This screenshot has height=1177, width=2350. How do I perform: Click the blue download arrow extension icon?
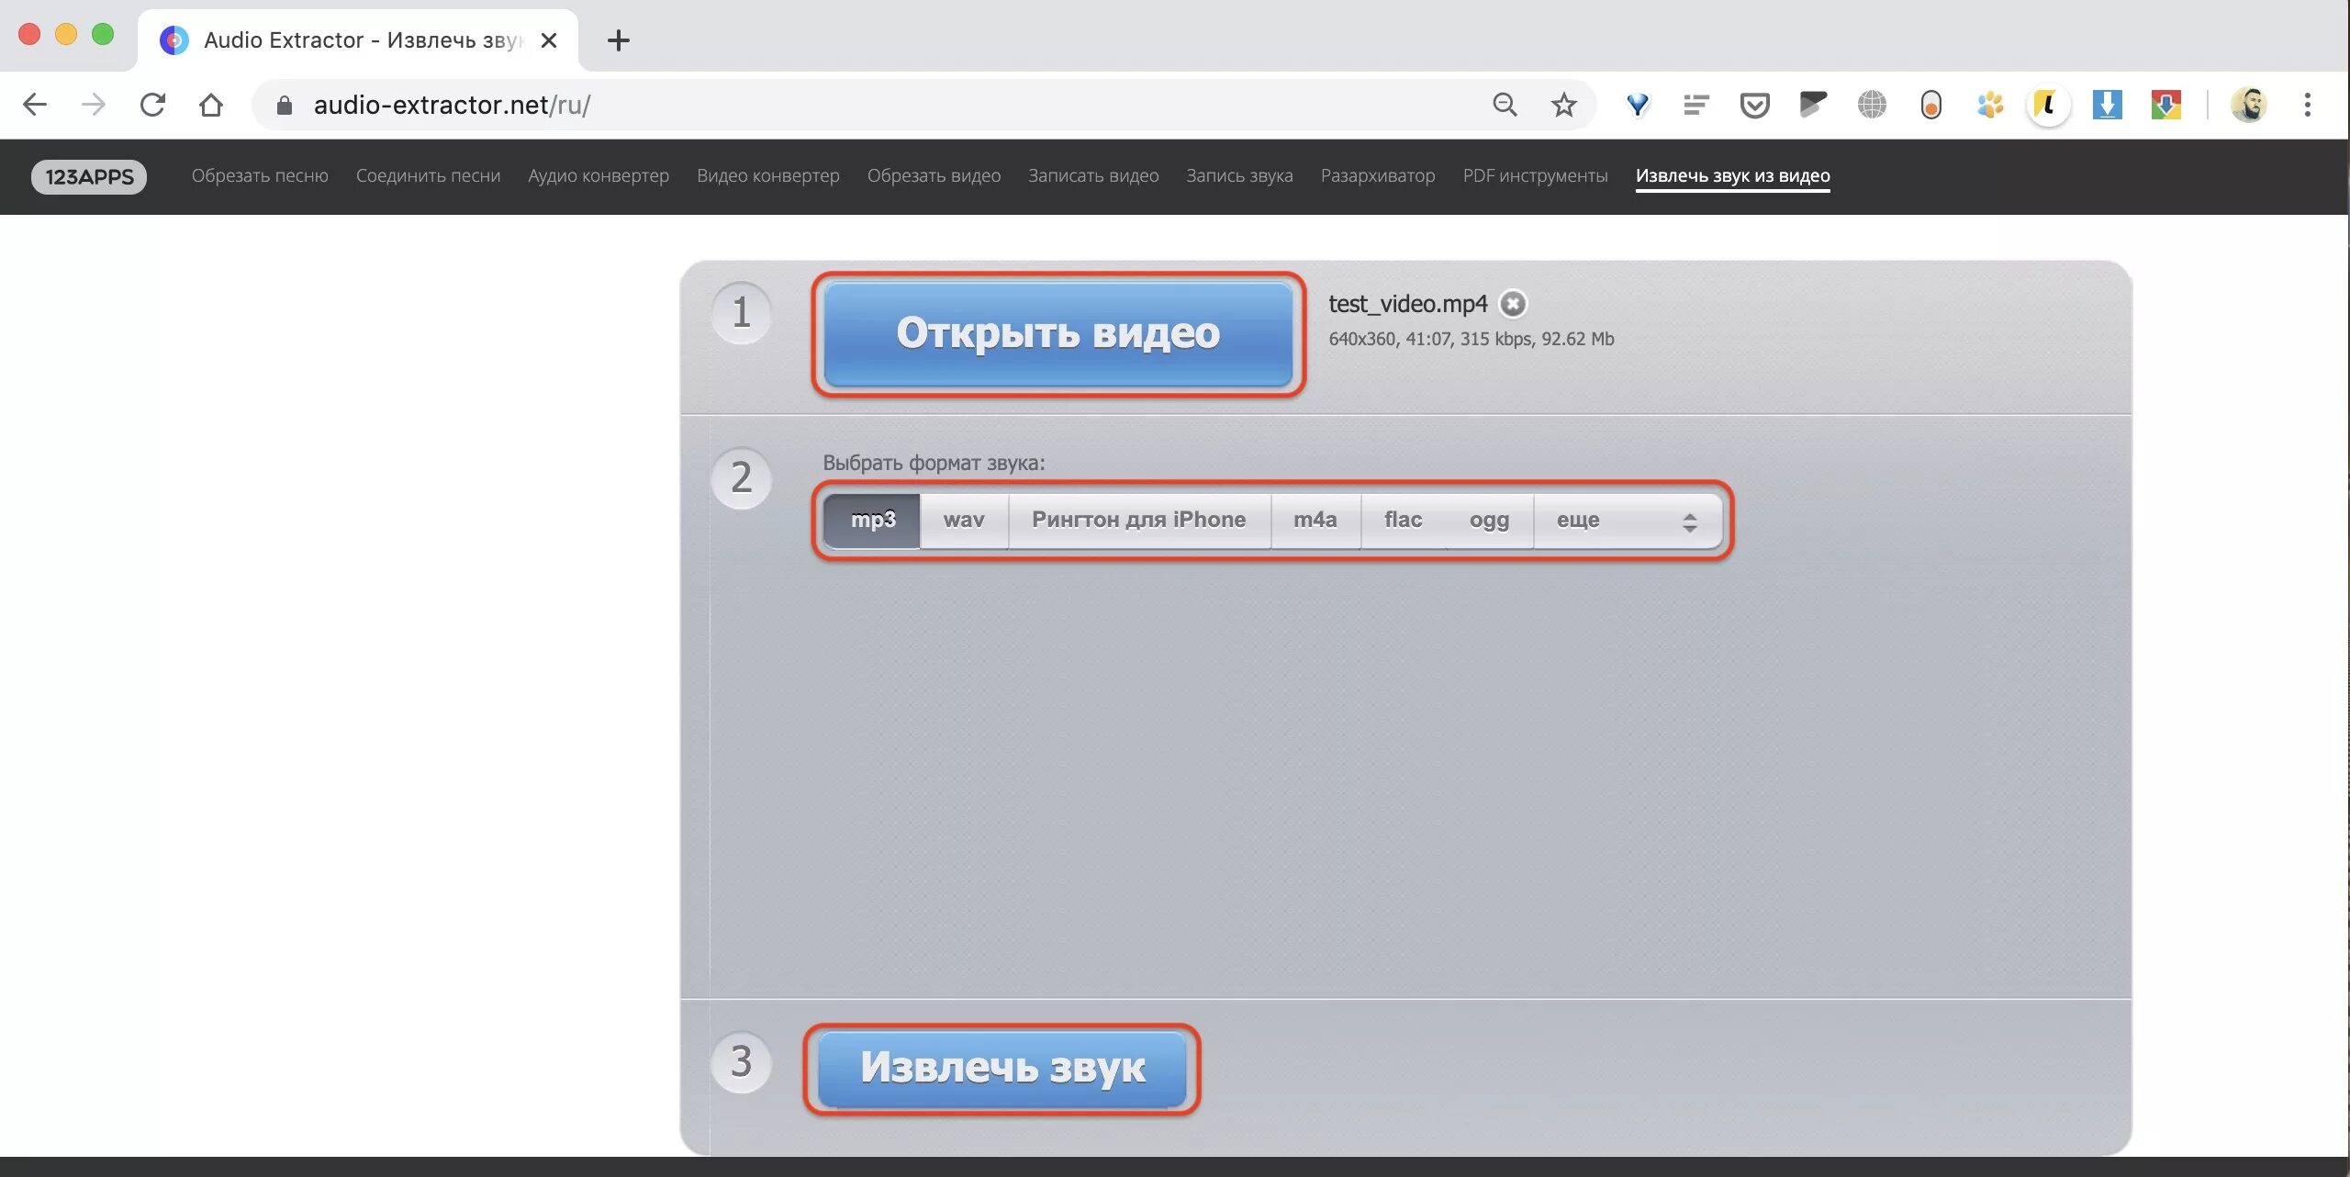(2107, 105)
